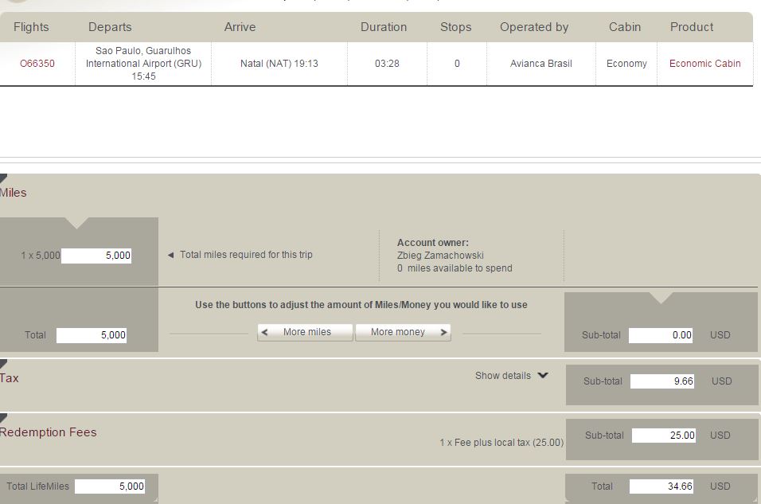Expand Show details for Tax
The width and height of the screenshot is (761, 504).
click(x=512, y=375)
